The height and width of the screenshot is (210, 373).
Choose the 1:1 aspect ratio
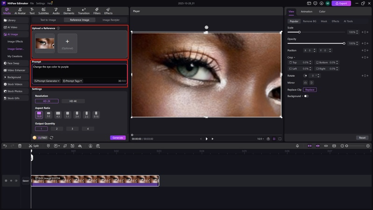tap(68, 115)
